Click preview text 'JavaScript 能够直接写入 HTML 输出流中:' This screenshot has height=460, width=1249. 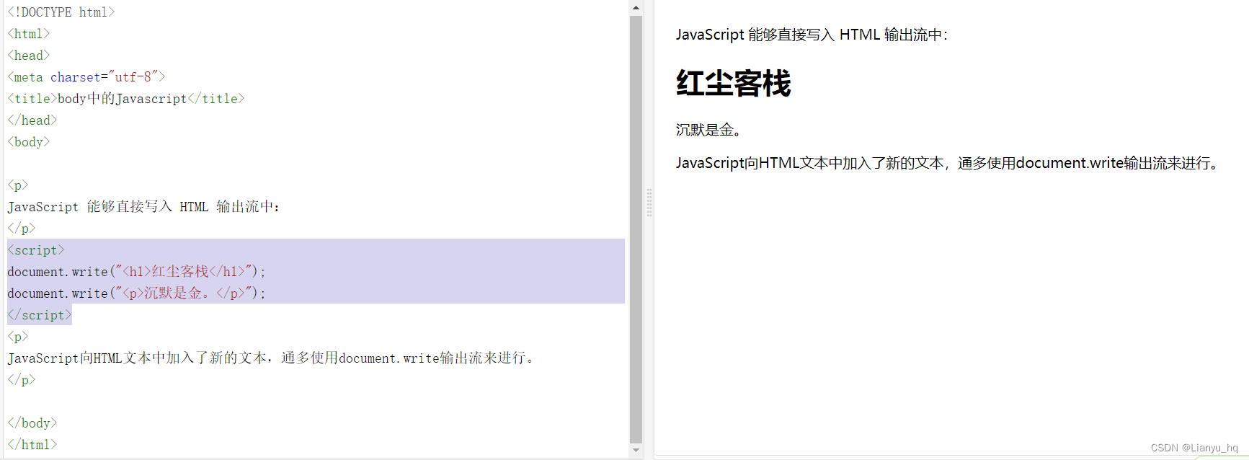(x=812, y=35)
